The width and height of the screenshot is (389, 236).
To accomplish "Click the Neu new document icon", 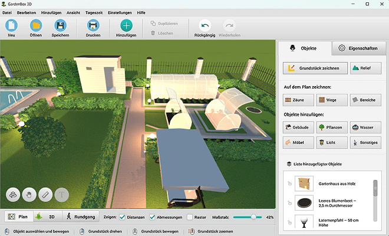I will pyautogui.click(x=11, y=25).
